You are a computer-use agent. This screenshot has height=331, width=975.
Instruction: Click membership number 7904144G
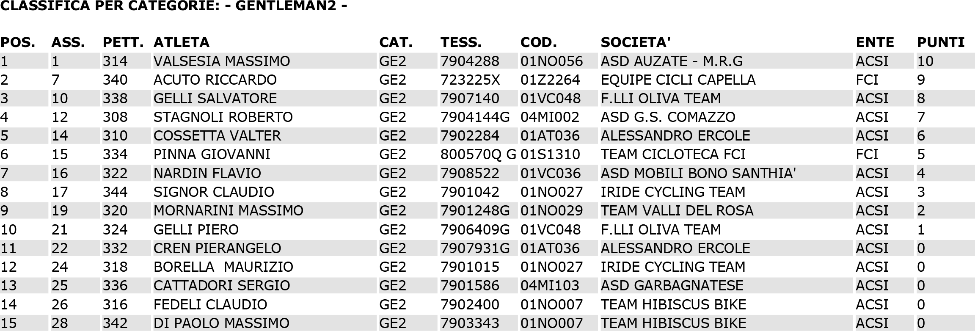click(x=475, y=117)
